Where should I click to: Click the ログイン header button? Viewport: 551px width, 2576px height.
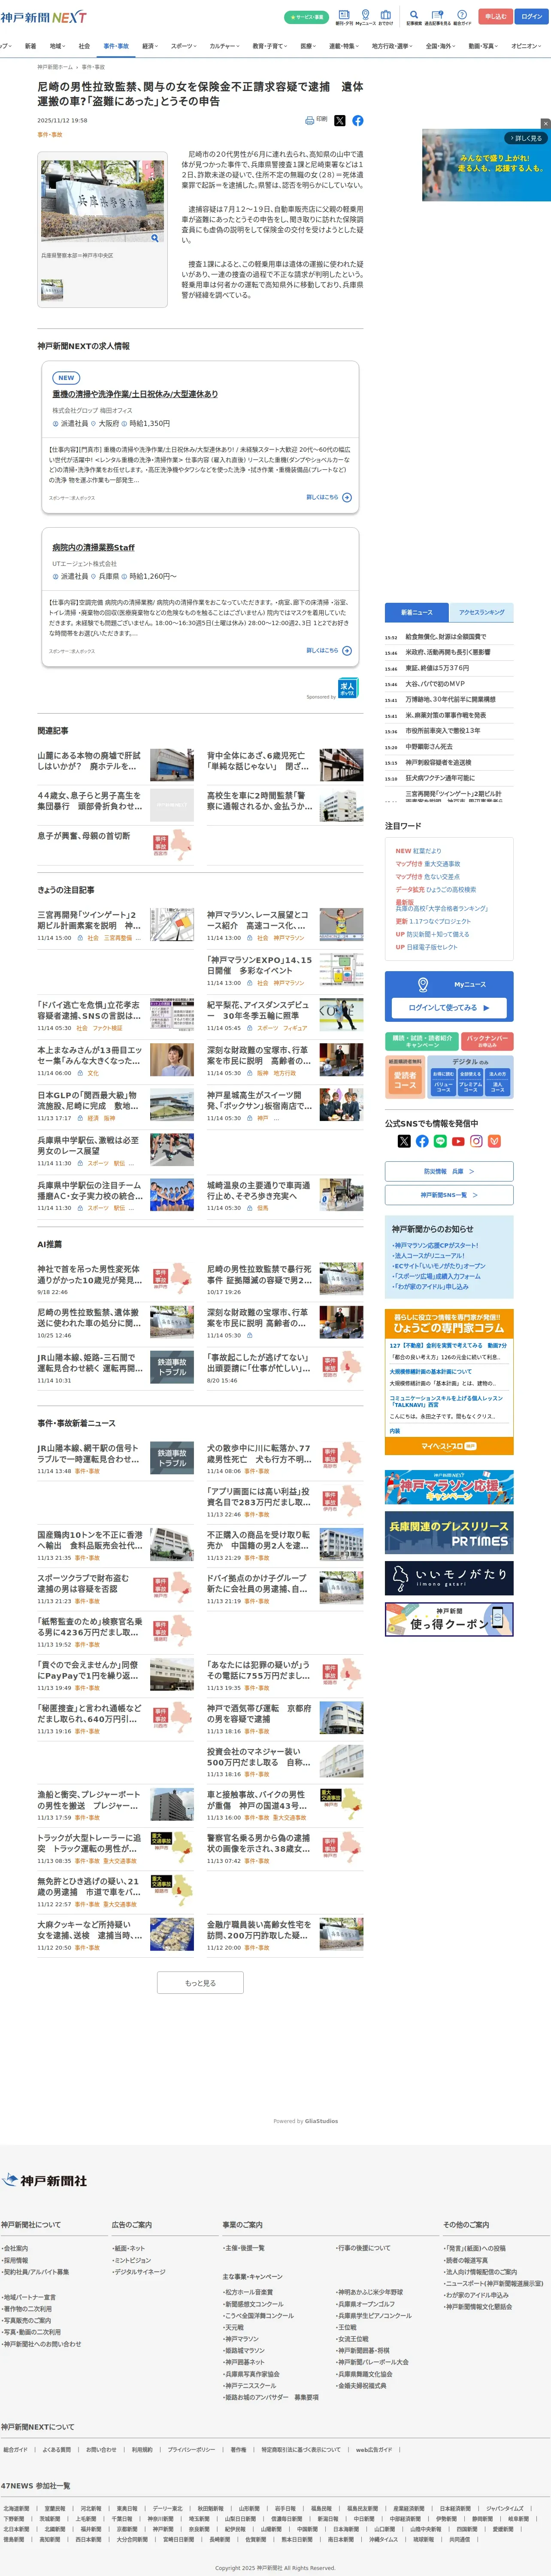532,17
